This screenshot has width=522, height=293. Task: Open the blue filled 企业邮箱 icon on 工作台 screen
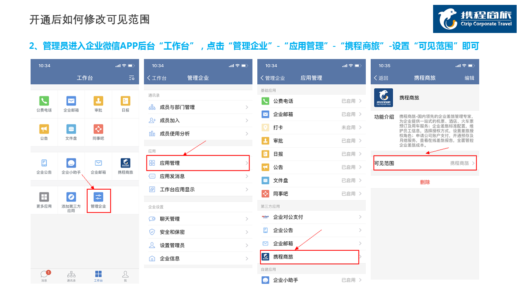71,101
